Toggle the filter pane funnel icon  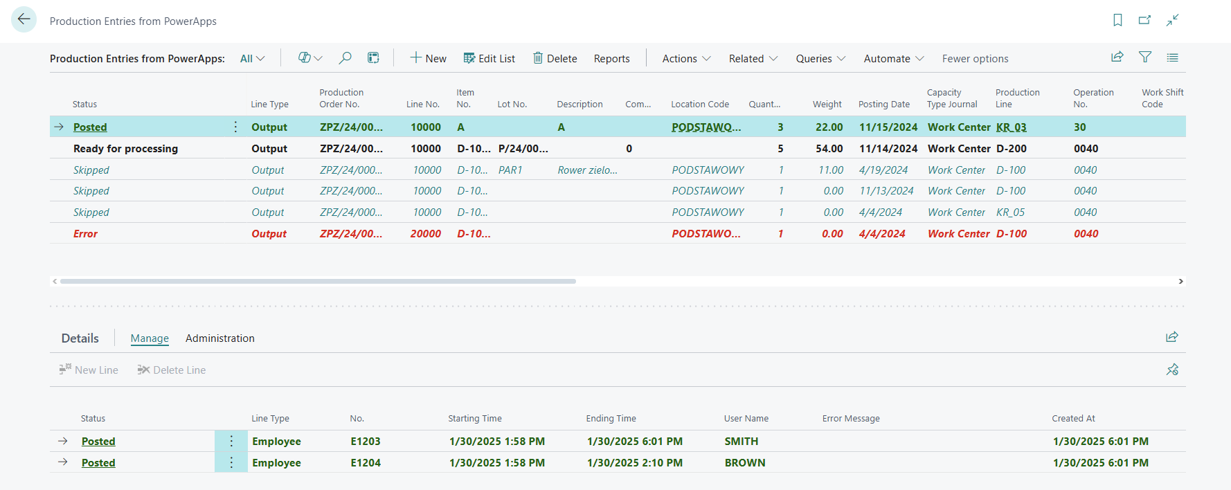(x=1145, y=57)
